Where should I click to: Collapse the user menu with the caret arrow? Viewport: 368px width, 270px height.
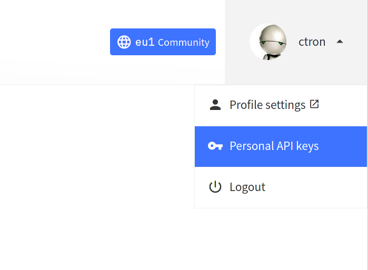pos(340,42)
